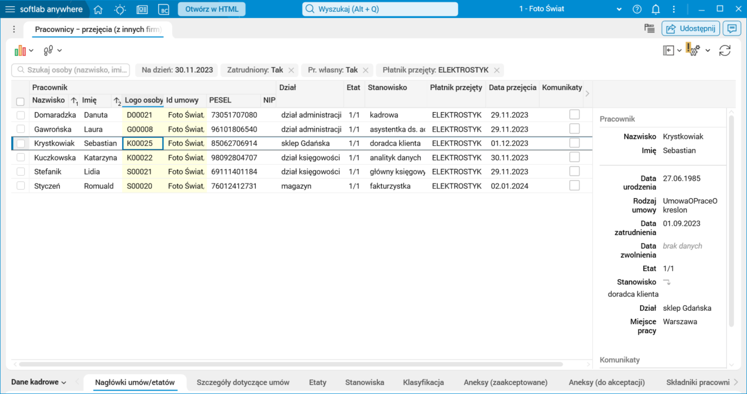Open the news panel icon
Screen dimensions: 747x394
(x=142, y=9)
